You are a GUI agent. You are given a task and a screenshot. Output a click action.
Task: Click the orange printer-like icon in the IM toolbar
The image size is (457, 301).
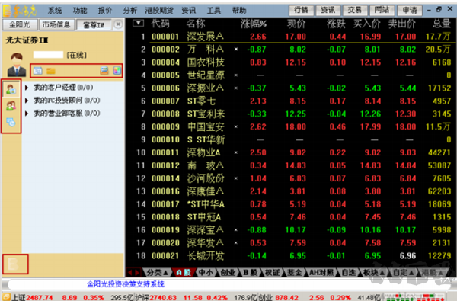[x=104, y=70]
